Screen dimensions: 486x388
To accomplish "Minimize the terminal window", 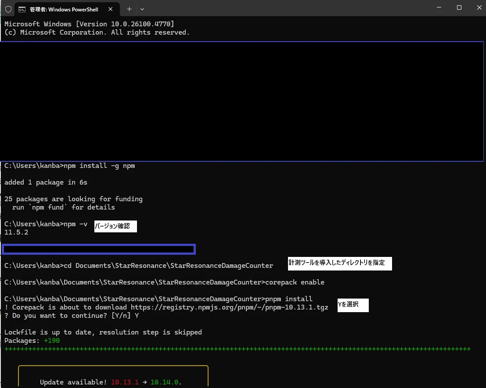I will pyautogui.click(x=439, y=8).
